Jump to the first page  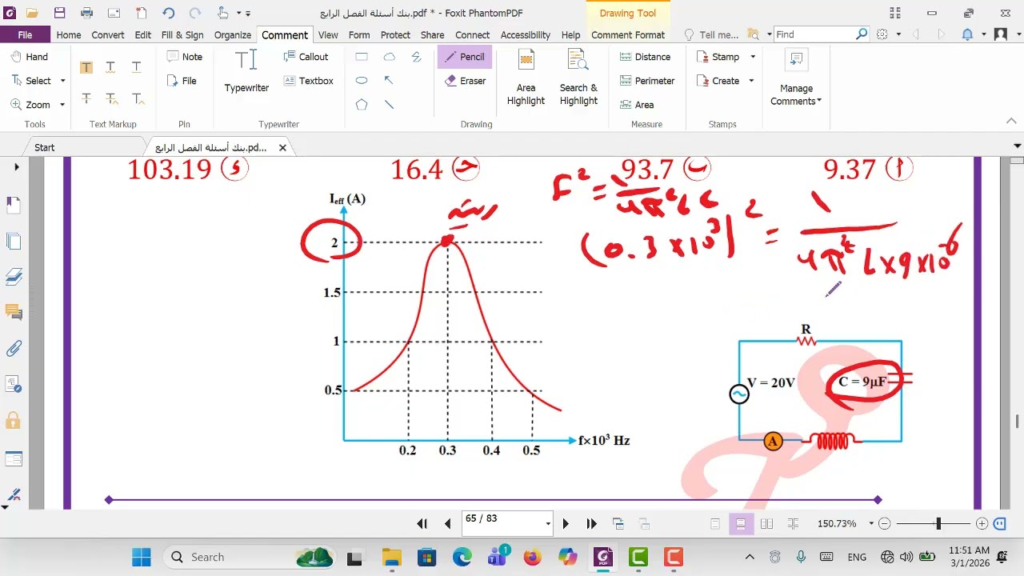coord(422,524)
